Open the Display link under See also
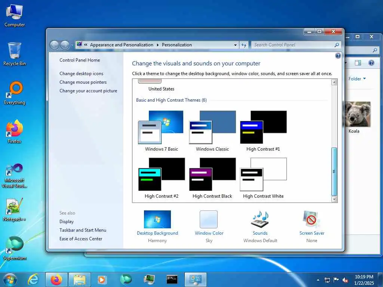Screen dimensions: 383x287 coord(67,221)
